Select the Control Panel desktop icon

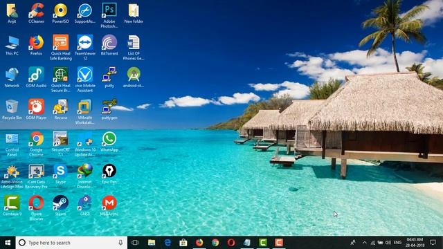point(12,144)
